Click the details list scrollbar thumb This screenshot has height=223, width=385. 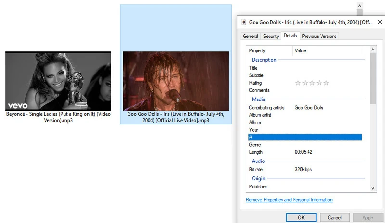[372, 78]
